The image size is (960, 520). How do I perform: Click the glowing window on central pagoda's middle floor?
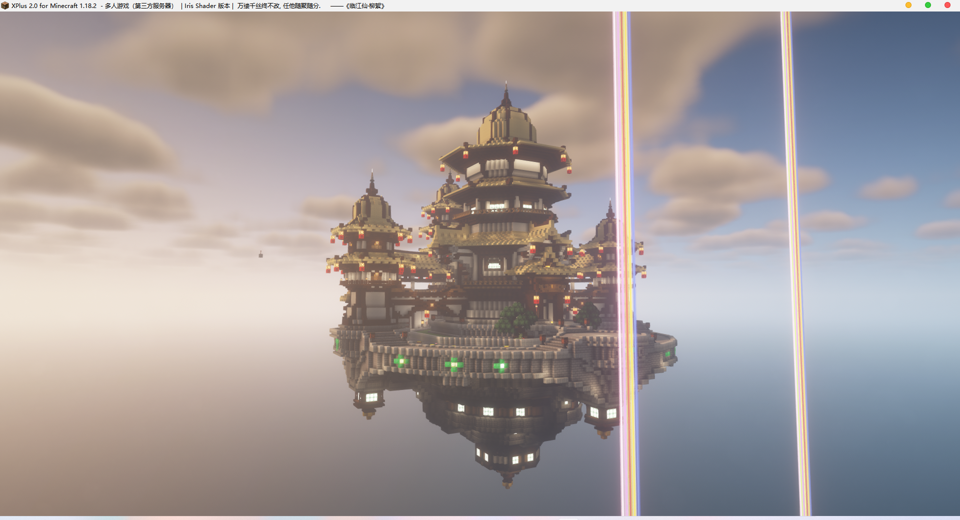pyautogui.click(x=494, y=265)
